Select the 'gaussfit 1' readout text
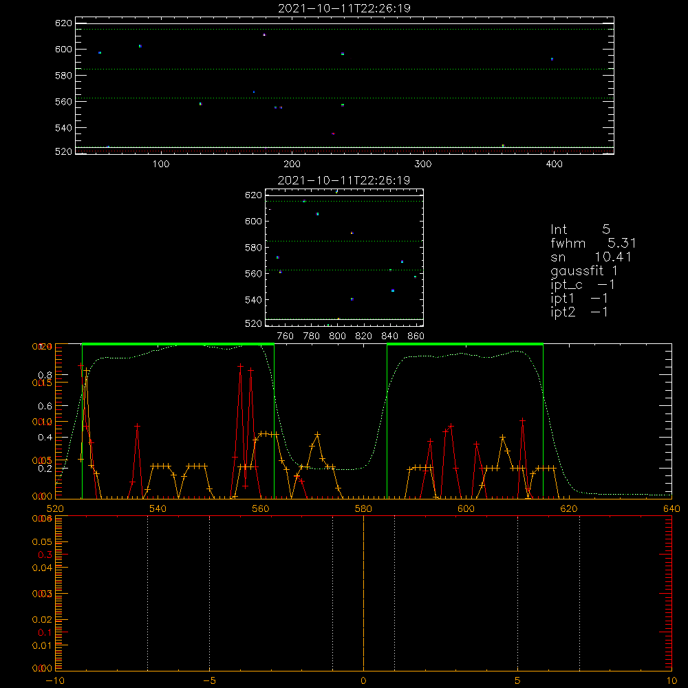688x688 pixels. 584,270
